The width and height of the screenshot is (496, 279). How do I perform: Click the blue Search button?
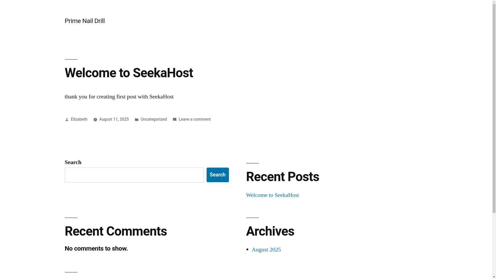(218, 175)
